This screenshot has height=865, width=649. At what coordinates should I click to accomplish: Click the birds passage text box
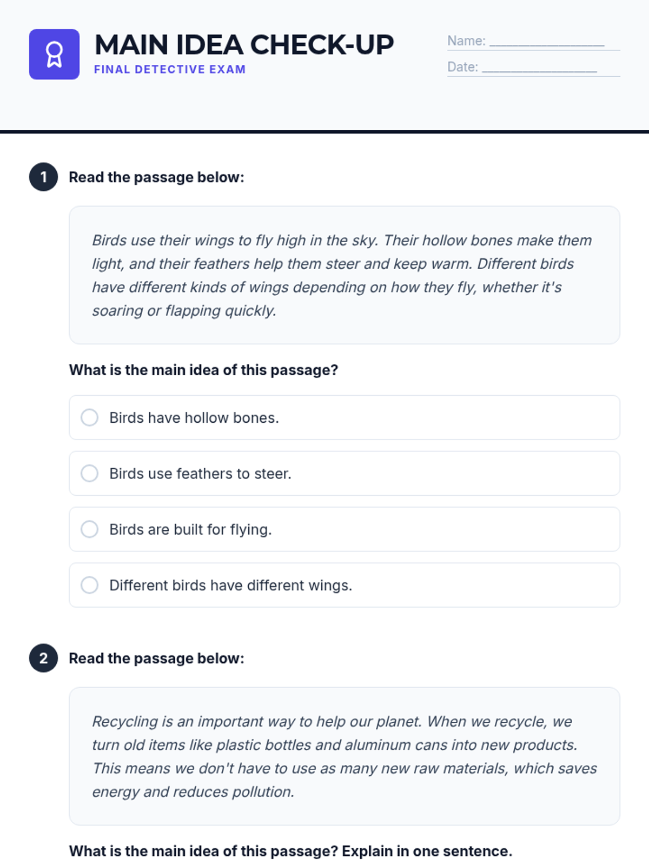tap(344, 275)
